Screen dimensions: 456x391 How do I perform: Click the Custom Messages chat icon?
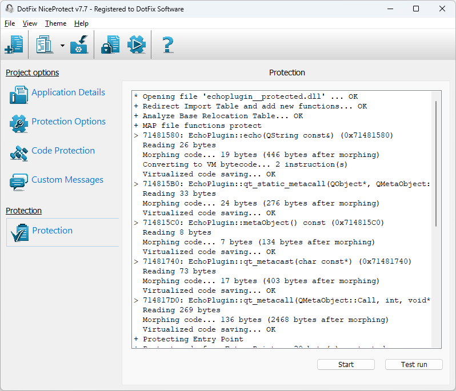pos(19,182)
